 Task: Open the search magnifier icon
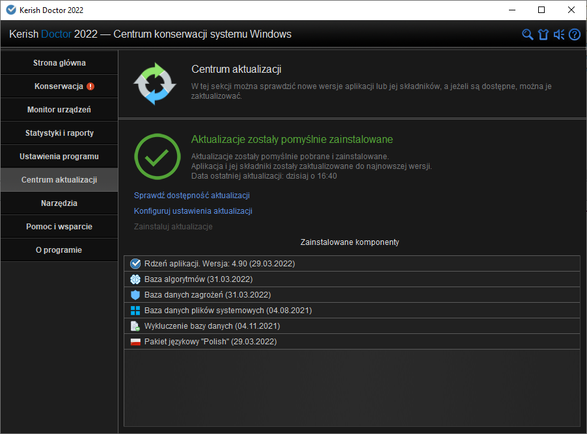tap(528, 34)
